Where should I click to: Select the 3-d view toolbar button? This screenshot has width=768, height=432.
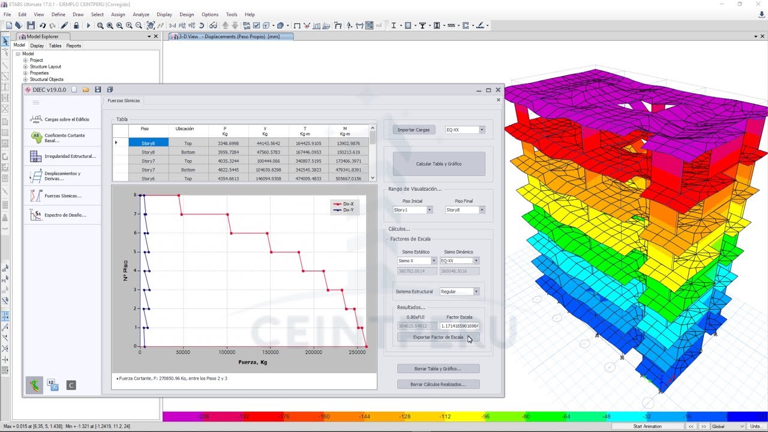tap(172, 25)
